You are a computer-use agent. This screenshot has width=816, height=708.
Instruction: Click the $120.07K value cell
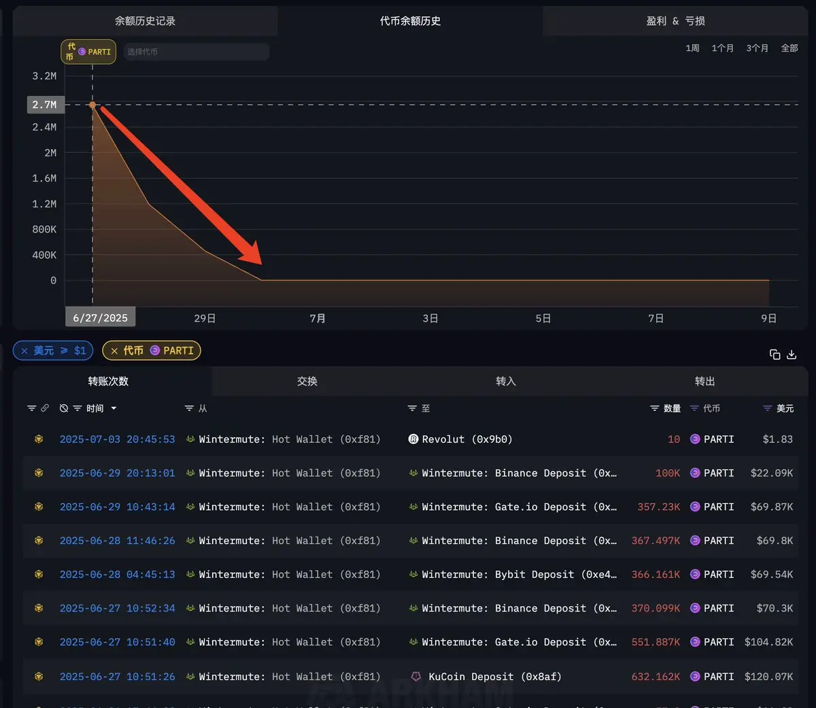768,677
